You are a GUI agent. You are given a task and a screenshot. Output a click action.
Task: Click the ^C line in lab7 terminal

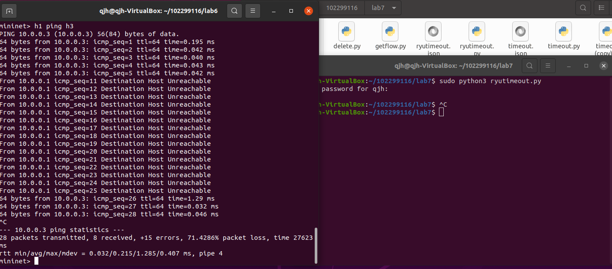pyautogui.click(x=443, y=104)
